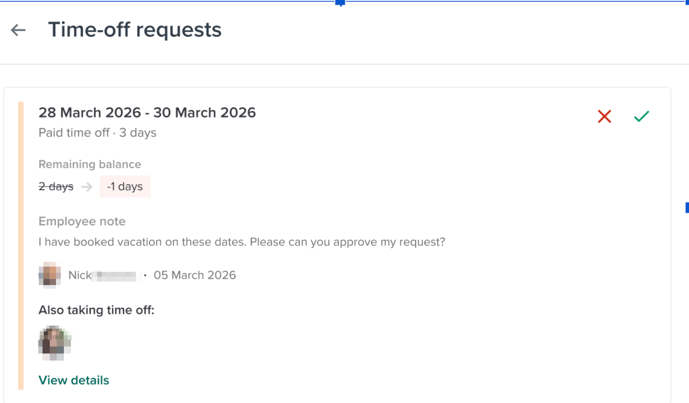689x403 pixels.
Task: Click the -1 days balance badge
Action: click(x=125, y=187)
